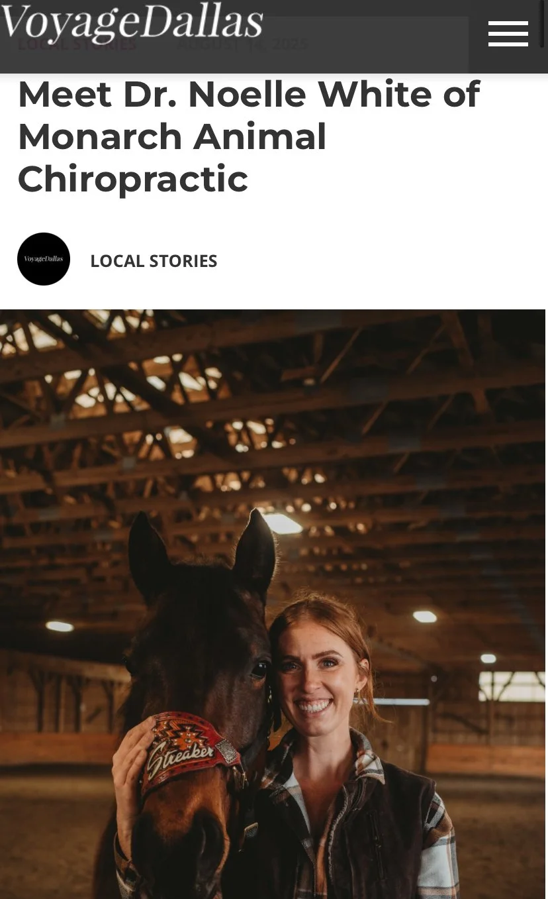548x899 pixels.
Task: Click the dimmed August publication date
Action: click(242, 45)
